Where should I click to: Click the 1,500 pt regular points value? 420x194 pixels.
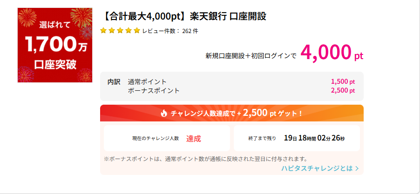pos(343,82)
